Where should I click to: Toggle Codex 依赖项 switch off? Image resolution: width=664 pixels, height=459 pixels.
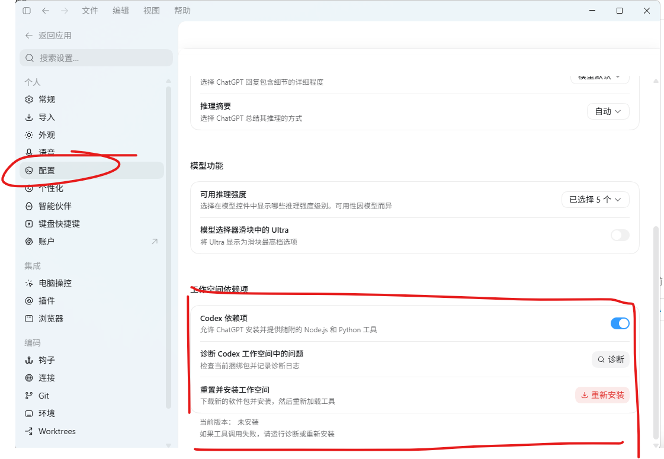620,323
